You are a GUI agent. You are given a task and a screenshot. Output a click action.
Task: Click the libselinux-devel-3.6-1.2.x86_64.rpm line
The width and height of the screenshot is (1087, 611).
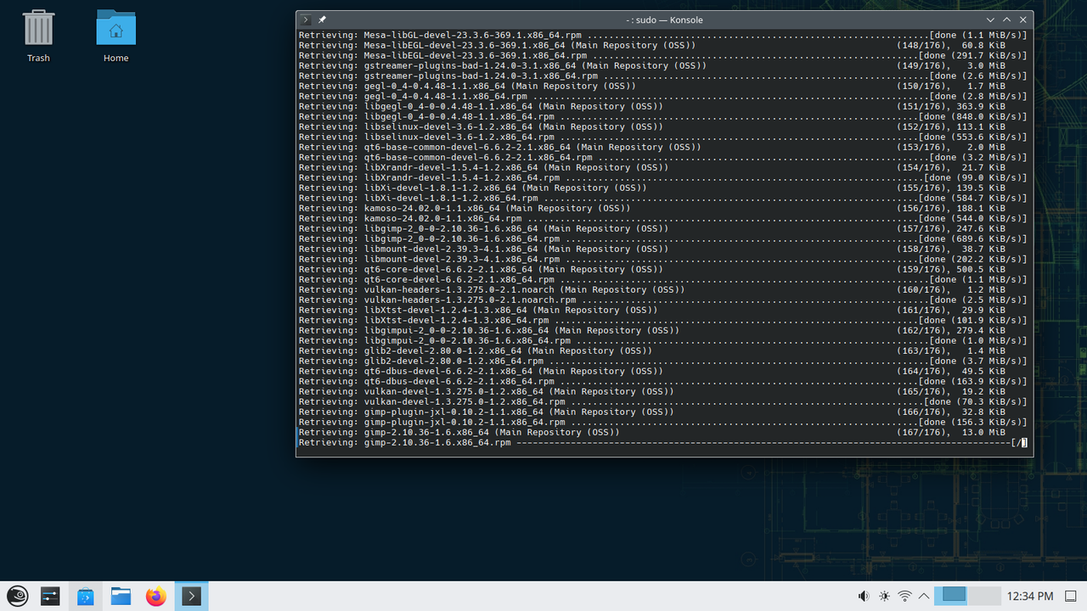(x=662, y=137)
